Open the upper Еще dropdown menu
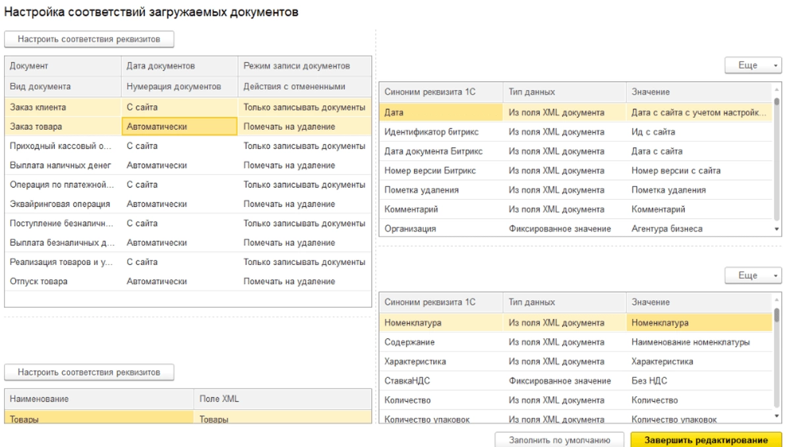Viewport: 791px width, 447px height. coord(752,65)
